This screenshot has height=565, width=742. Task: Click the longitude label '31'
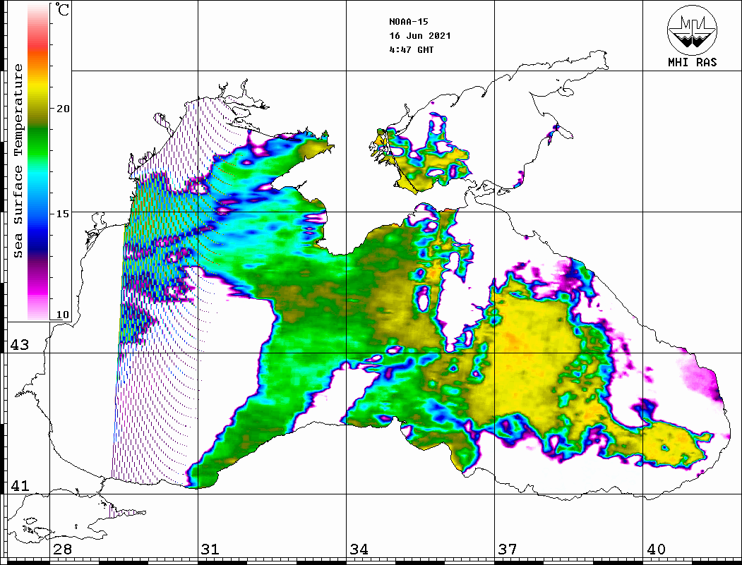coord(210,549)
